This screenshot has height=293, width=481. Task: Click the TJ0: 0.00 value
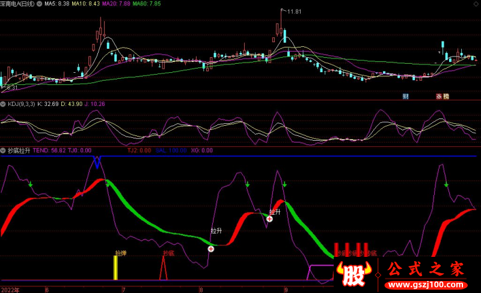(79, 150)
